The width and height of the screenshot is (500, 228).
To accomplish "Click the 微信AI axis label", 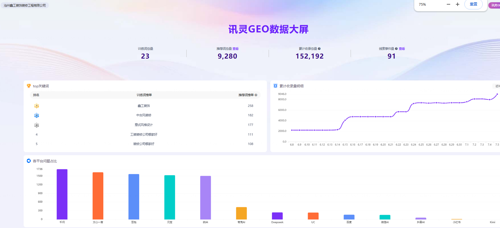I will coord(385,222).
